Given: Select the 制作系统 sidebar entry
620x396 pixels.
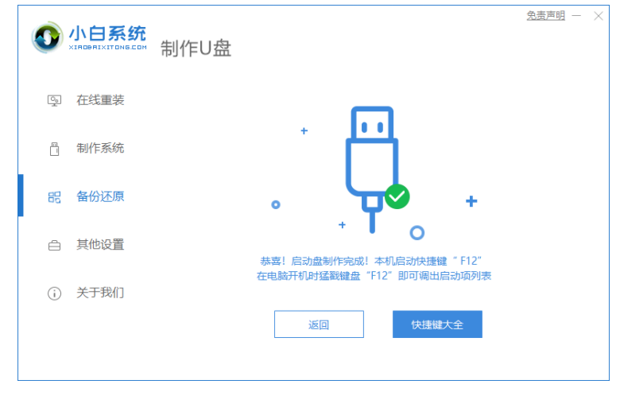Looking at the screenshot, I should [100, 149].
